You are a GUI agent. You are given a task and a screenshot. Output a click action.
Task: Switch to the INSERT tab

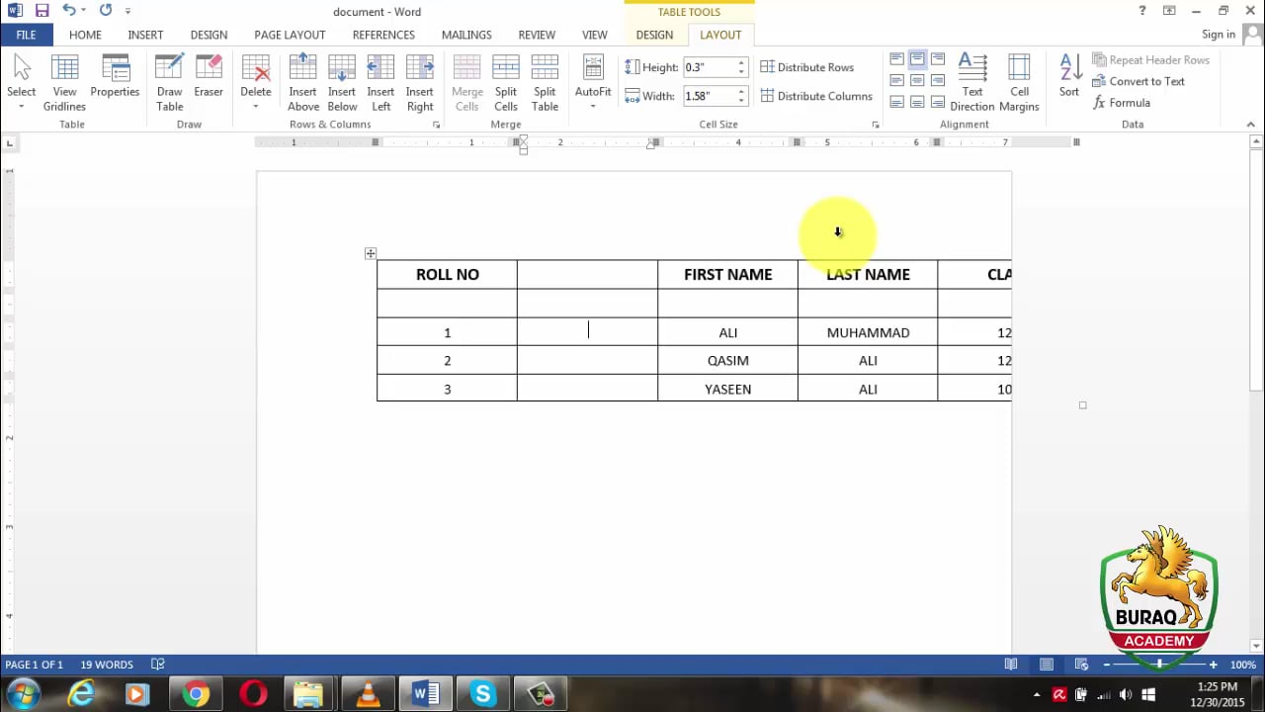[145, 35]
